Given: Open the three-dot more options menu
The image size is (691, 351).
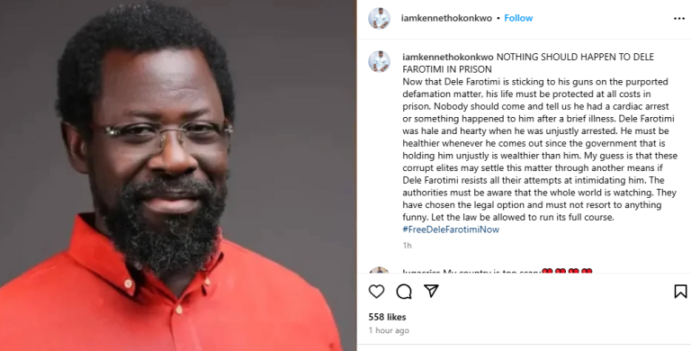Looking at the screenshot, I should coord(679,19).
